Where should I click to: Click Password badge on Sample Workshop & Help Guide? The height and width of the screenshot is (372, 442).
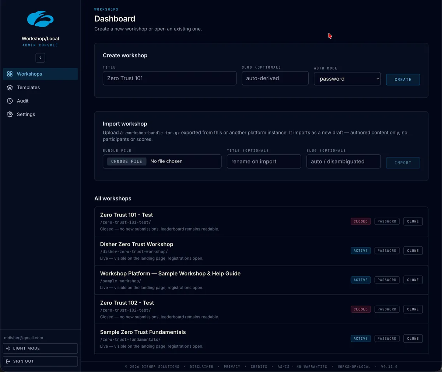(x=387, y=280)
